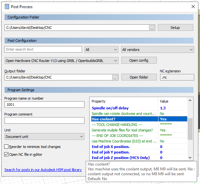The width and height of the screenshot is (200, 184).
Task: Enable Reorder to minimize tool changes
Action: [6, 147]
